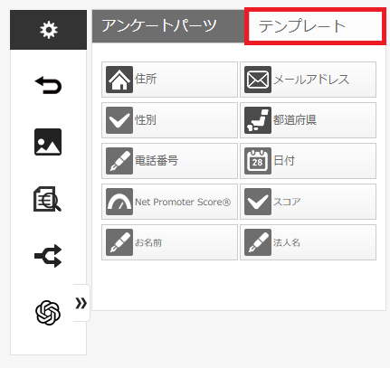390x368 pixels.
Task: Click the 法人名 pen icon
Action: 258,242
